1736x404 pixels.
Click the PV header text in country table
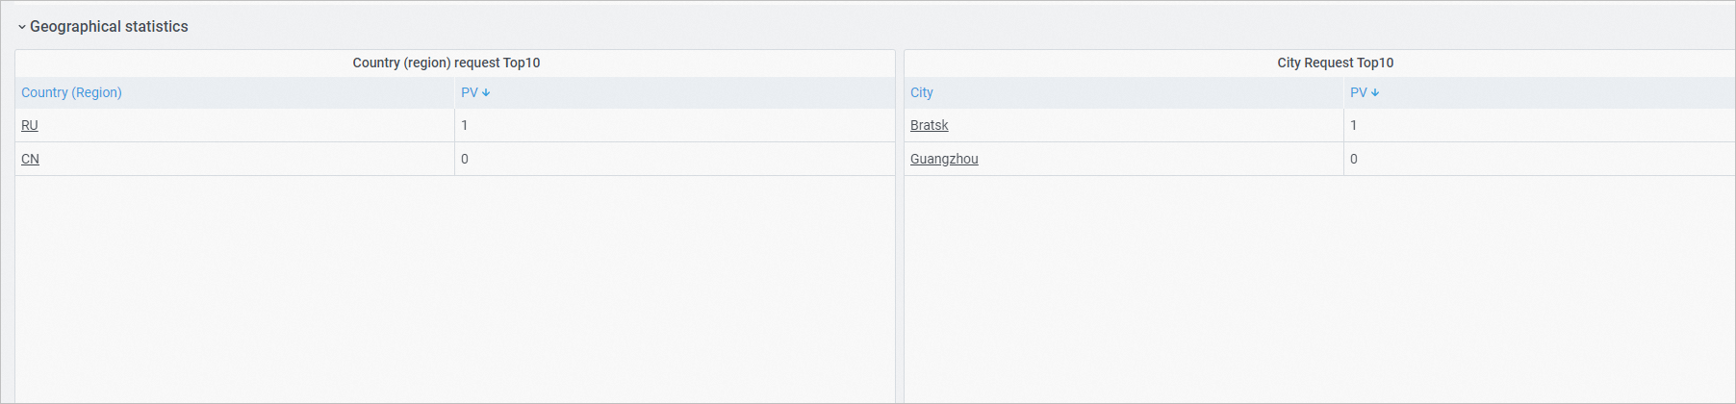coord(469,92)
